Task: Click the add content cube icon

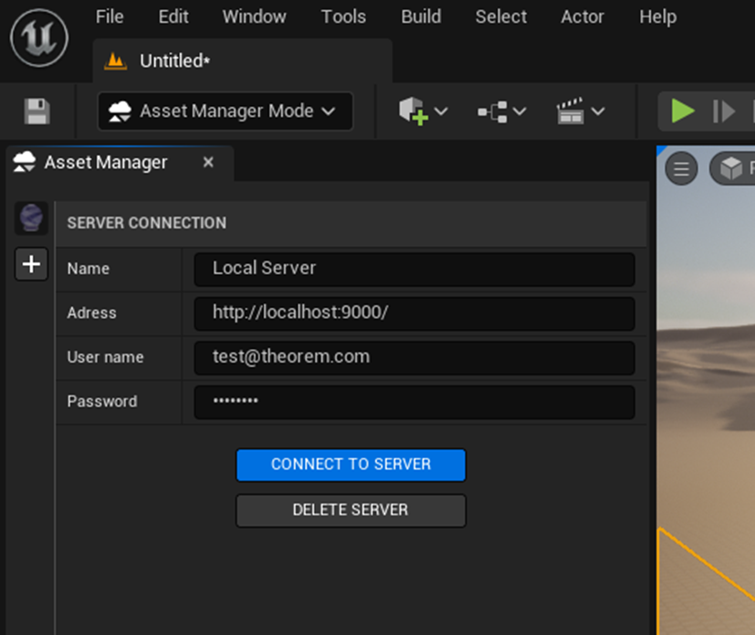Action: tap(413, 111)
